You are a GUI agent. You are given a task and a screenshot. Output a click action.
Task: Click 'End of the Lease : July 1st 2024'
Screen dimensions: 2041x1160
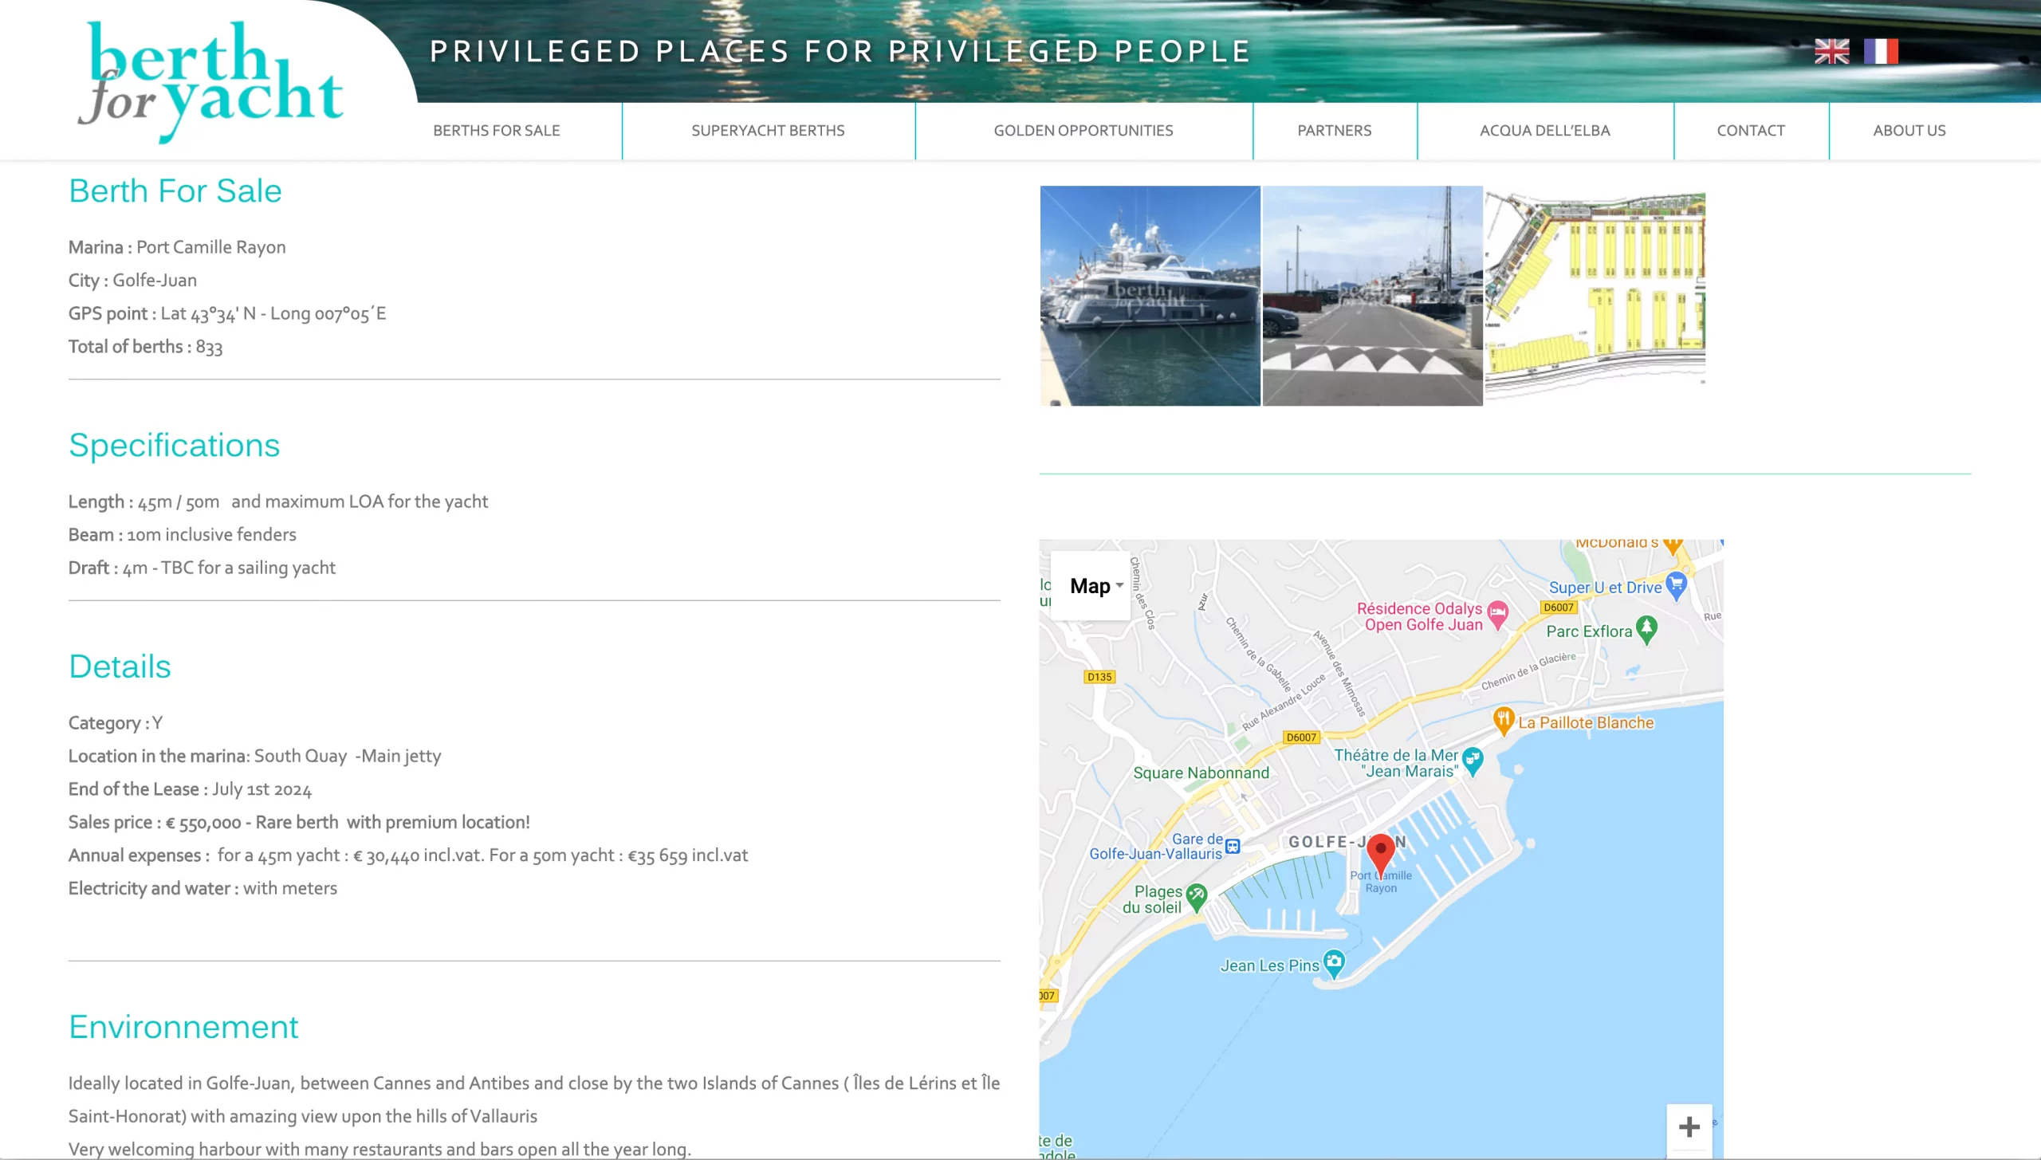click(x=190, y=789)
